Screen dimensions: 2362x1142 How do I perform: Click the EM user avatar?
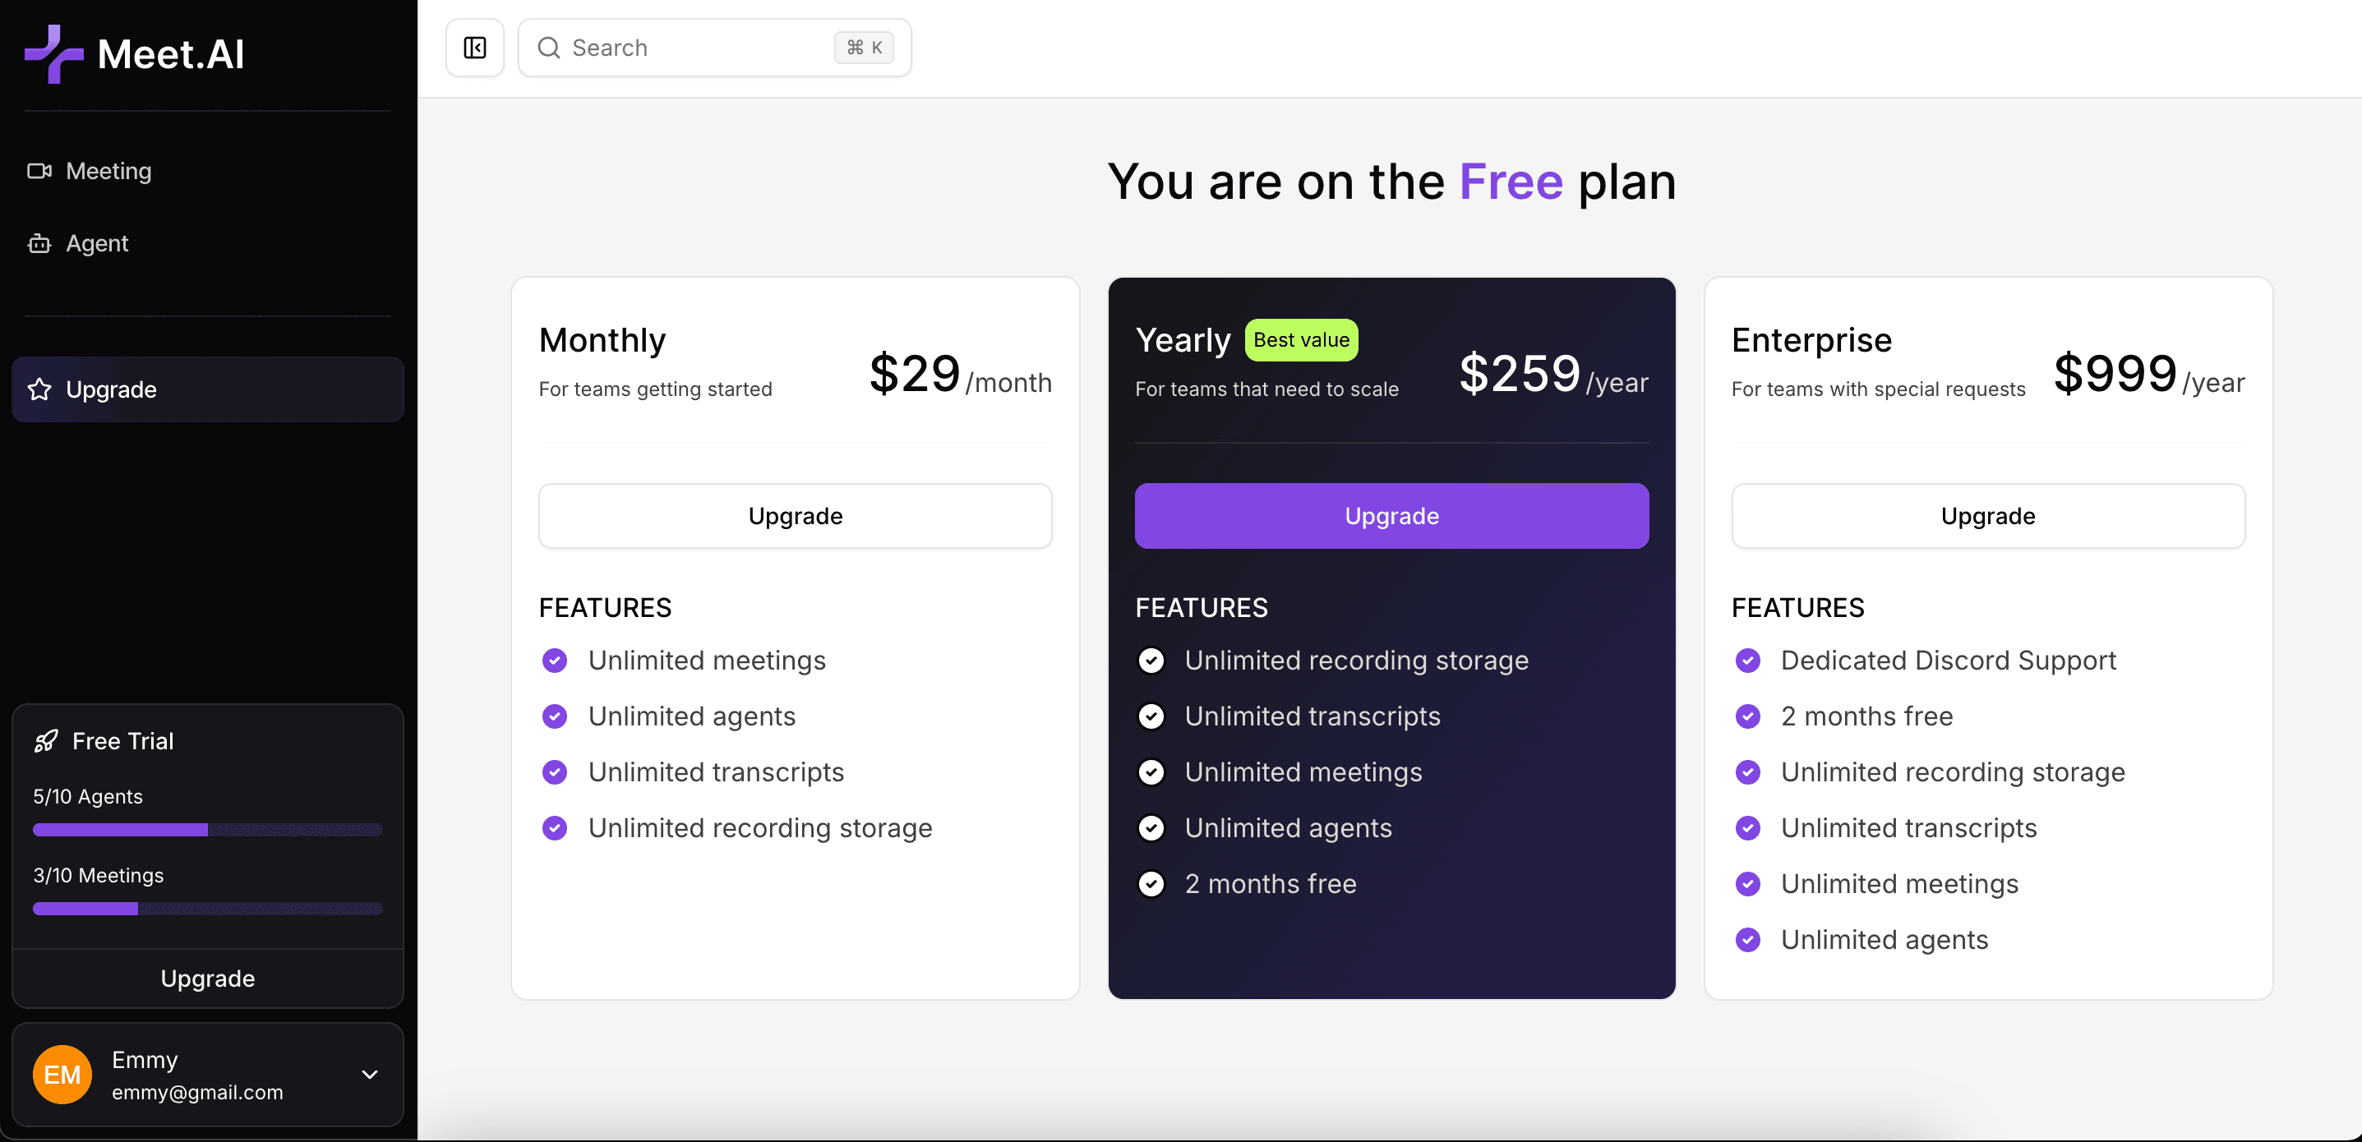[62, 1074]
